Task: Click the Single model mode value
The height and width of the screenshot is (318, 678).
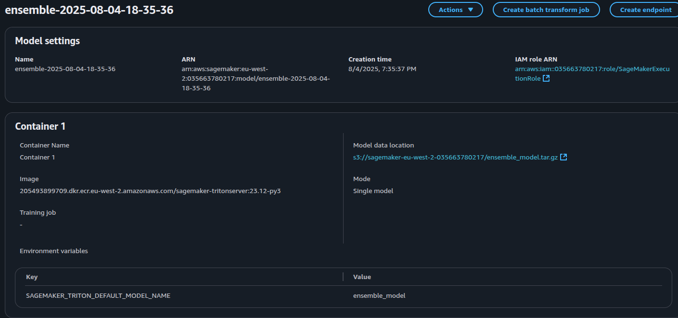Action: 373,191
